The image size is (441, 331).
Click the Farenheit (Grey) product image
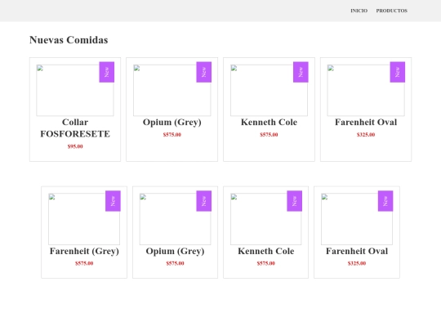[x=84, y=219]
